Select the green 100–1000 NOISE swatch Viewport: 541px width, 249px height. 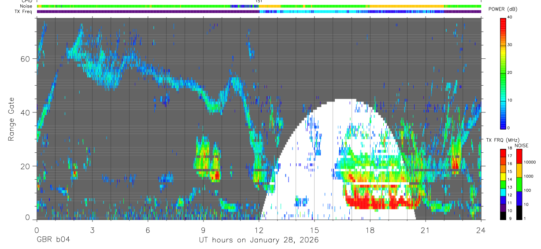[x=519, y=184]
